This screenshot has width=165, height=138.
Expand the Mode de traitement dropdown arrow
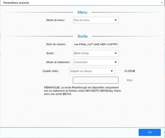point(116,62)
